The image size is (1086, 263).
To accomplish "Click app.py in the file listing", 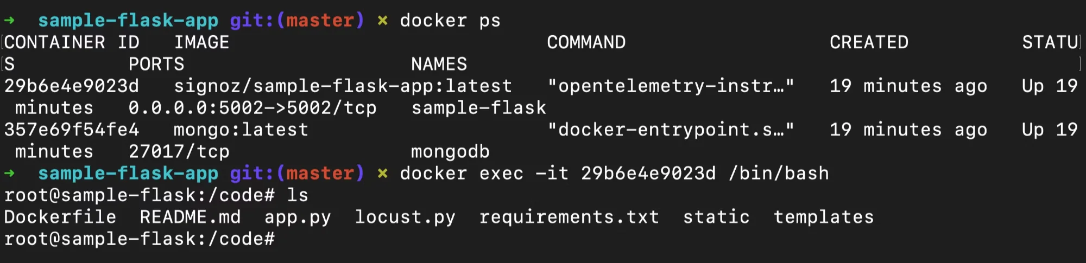I will point(298,217).
